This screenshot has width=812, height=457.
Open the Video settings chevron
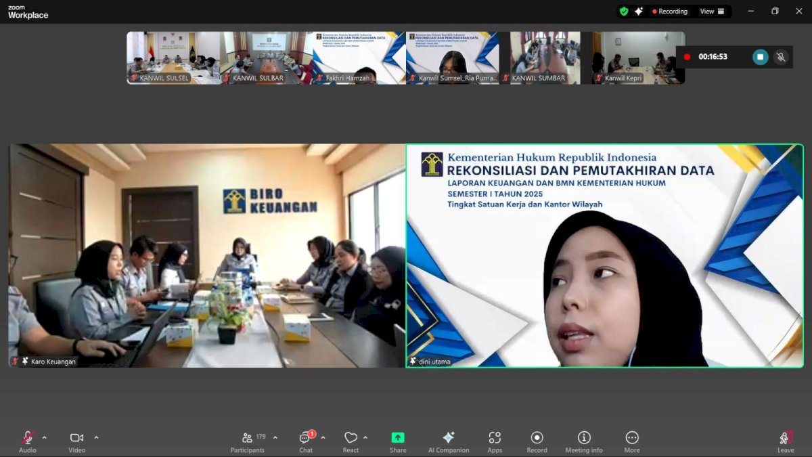coord(96,437)
